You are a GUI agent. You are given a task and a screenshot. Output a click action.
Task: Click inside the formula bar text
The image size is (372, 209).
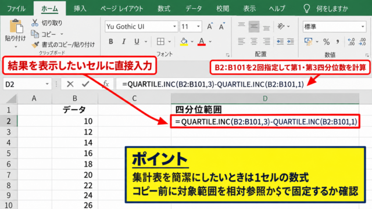click(x=213, y=84)
